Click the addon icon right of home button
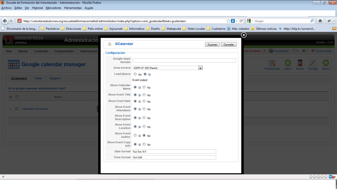Image resolution: width=337 pixels, height=189 pixels. (329, 21)
